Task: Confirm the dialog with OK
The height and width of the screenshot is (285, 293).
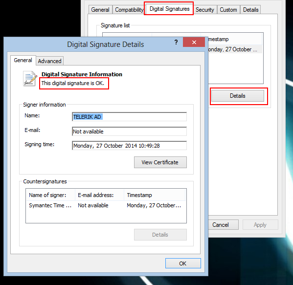Action: click(x=183, y=263)
